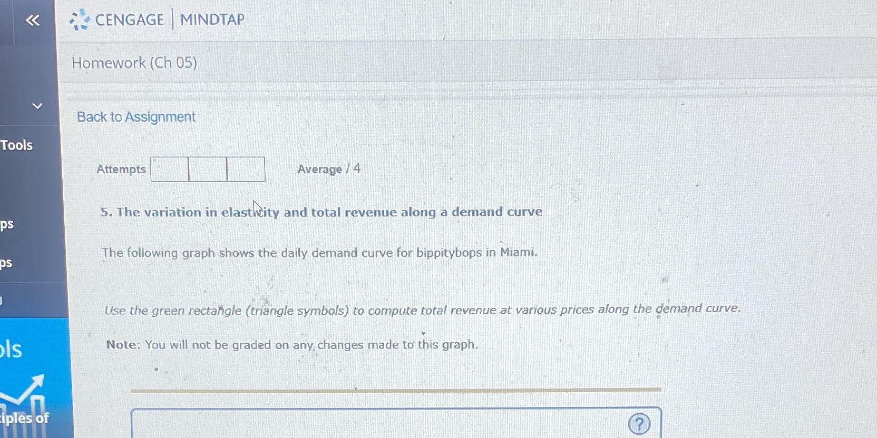The image size is (877, 438).
Task: Click the double-chevron collapse icon at top left
Action: click(x=33, y=21)
